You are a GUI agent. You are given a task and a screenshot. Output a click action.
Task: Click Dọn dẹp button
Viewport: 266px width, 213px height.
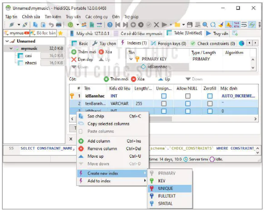point(82,59)
